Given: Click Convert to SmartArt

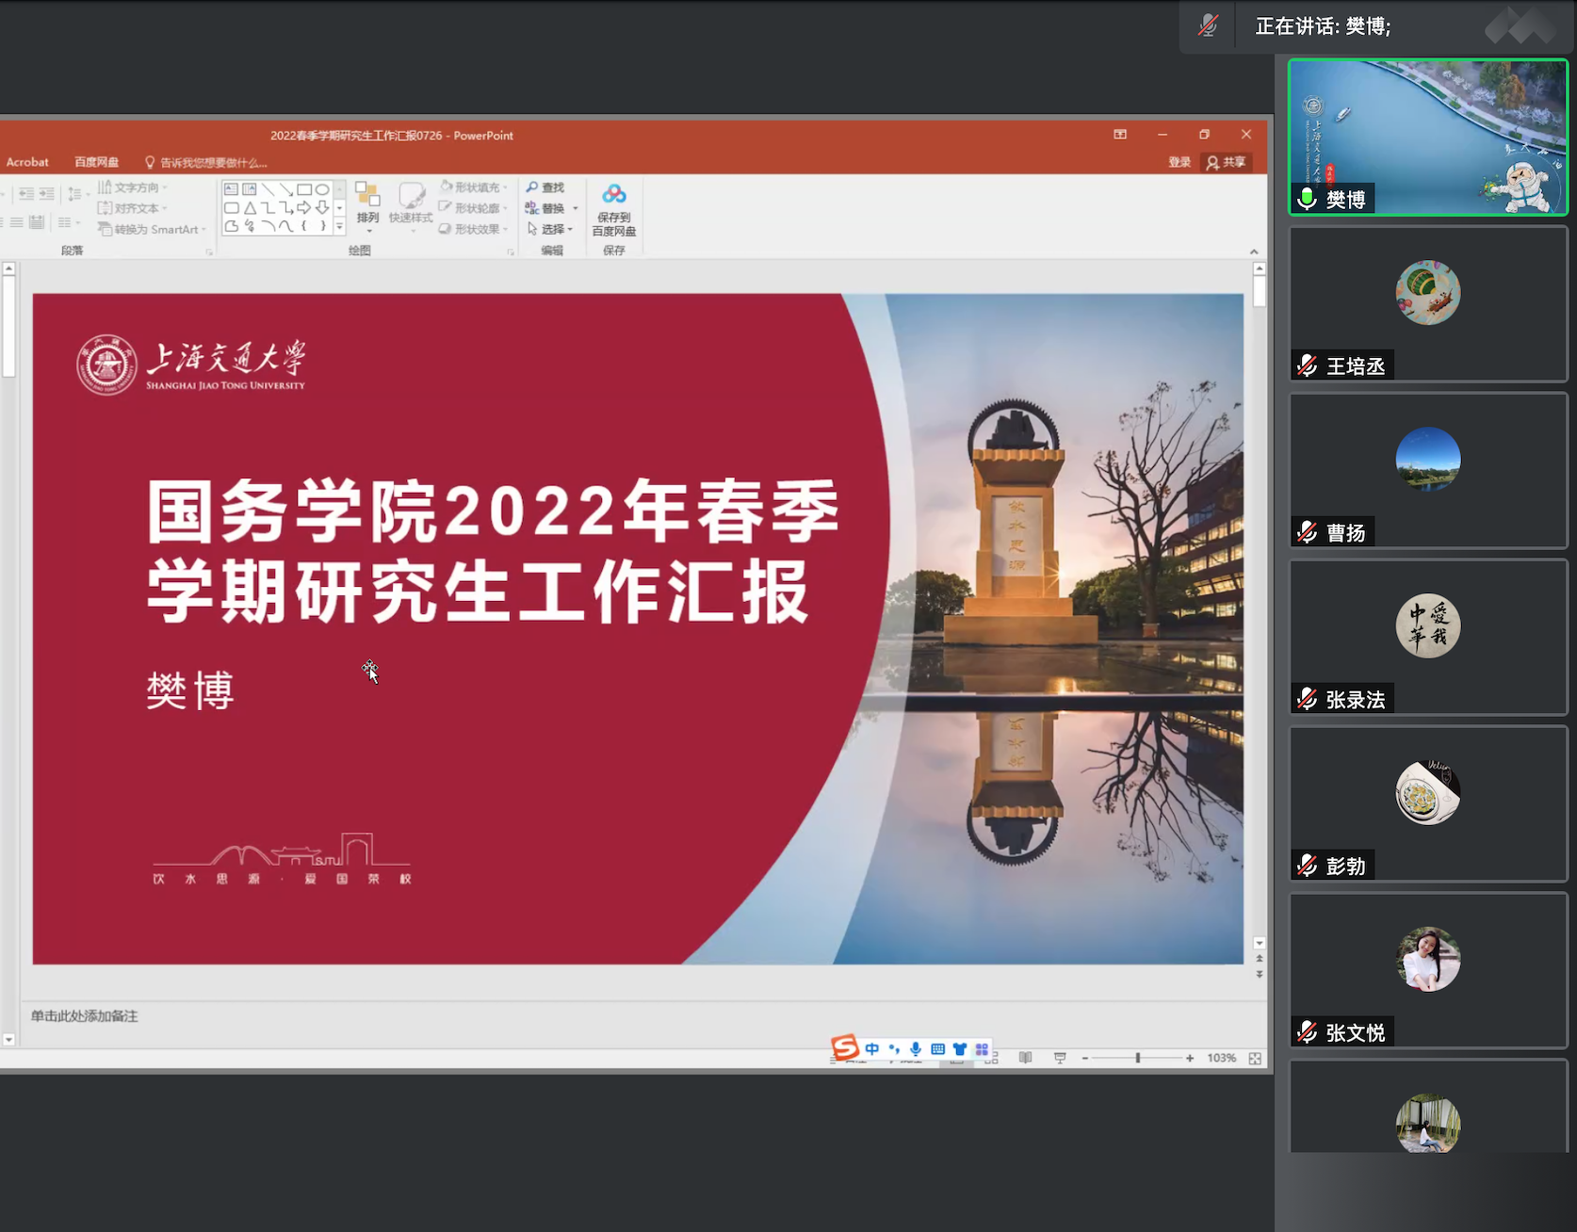Looking at the screenshot, I should click(x=151, y=229).
